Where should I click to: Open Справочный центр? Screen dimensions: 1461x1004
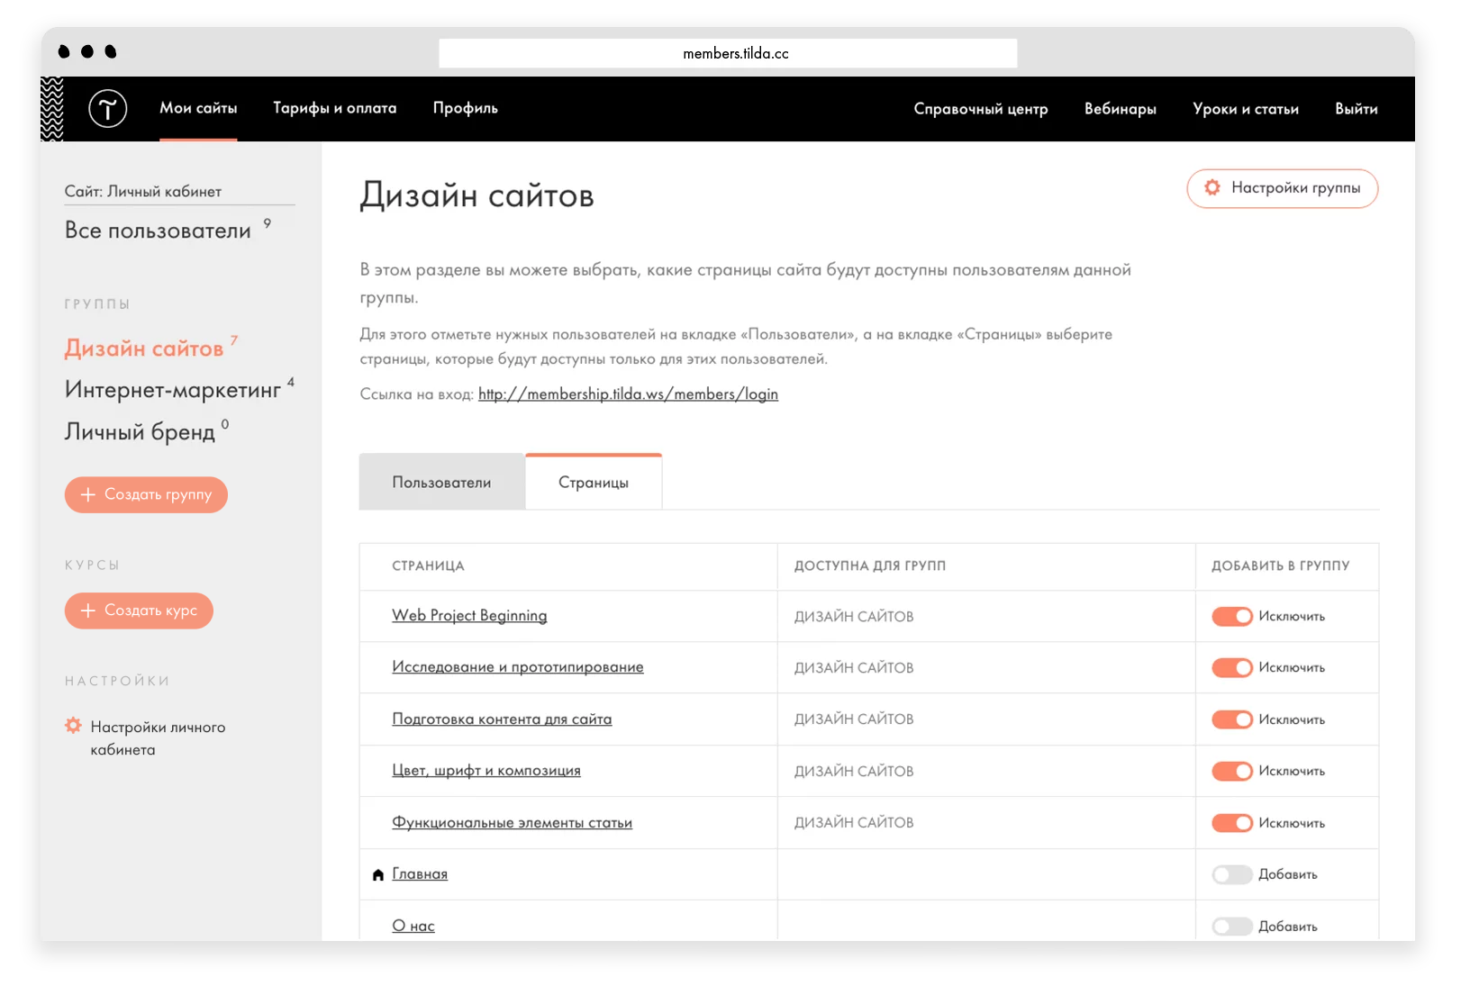(x=981, y=109)
